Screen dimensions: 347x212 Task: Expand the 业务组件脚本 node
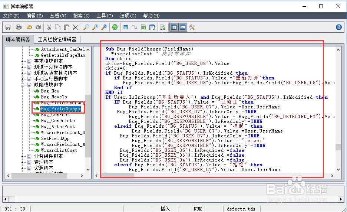(x=22, y=156)
